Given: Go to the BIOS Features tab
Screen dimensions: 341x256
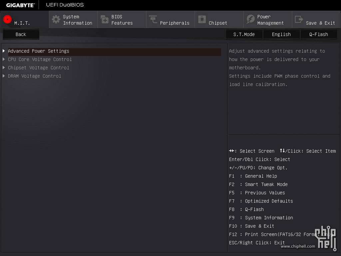Looking at the screenshot, I should pos(122,20).
